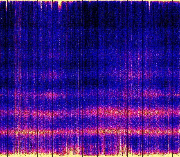Viewport: 180px width, 157px height.
Task: Click the yellow strip along the bottom edge
Action: click(90, 155)
